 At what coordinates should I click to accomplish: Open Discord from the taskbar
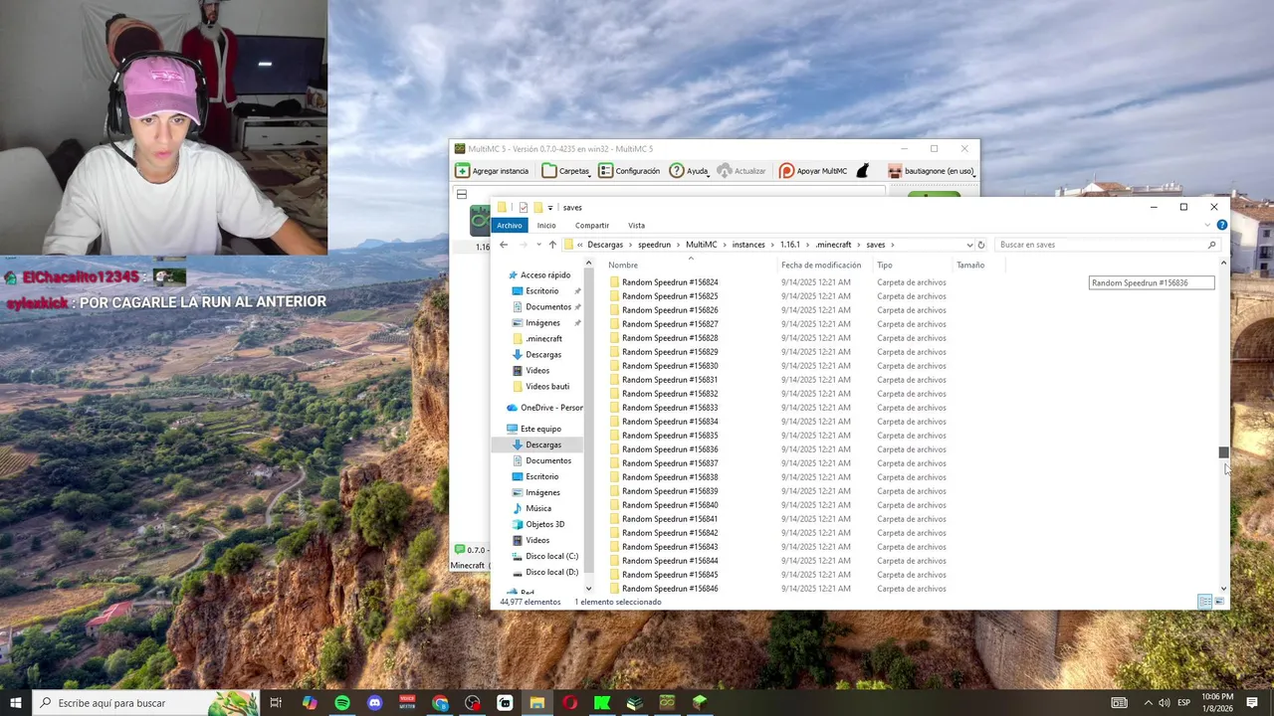[x=375, y=703]
